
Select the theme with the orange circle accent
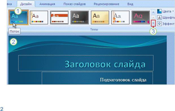click(120, 18)
